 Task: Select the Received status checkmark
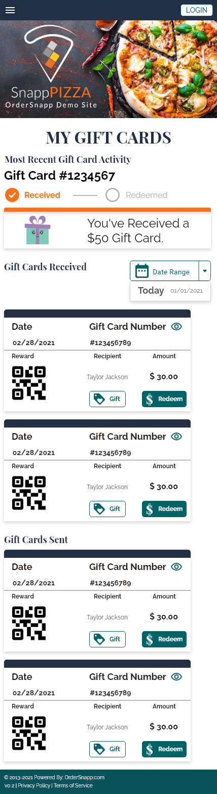tap(12, 195)
